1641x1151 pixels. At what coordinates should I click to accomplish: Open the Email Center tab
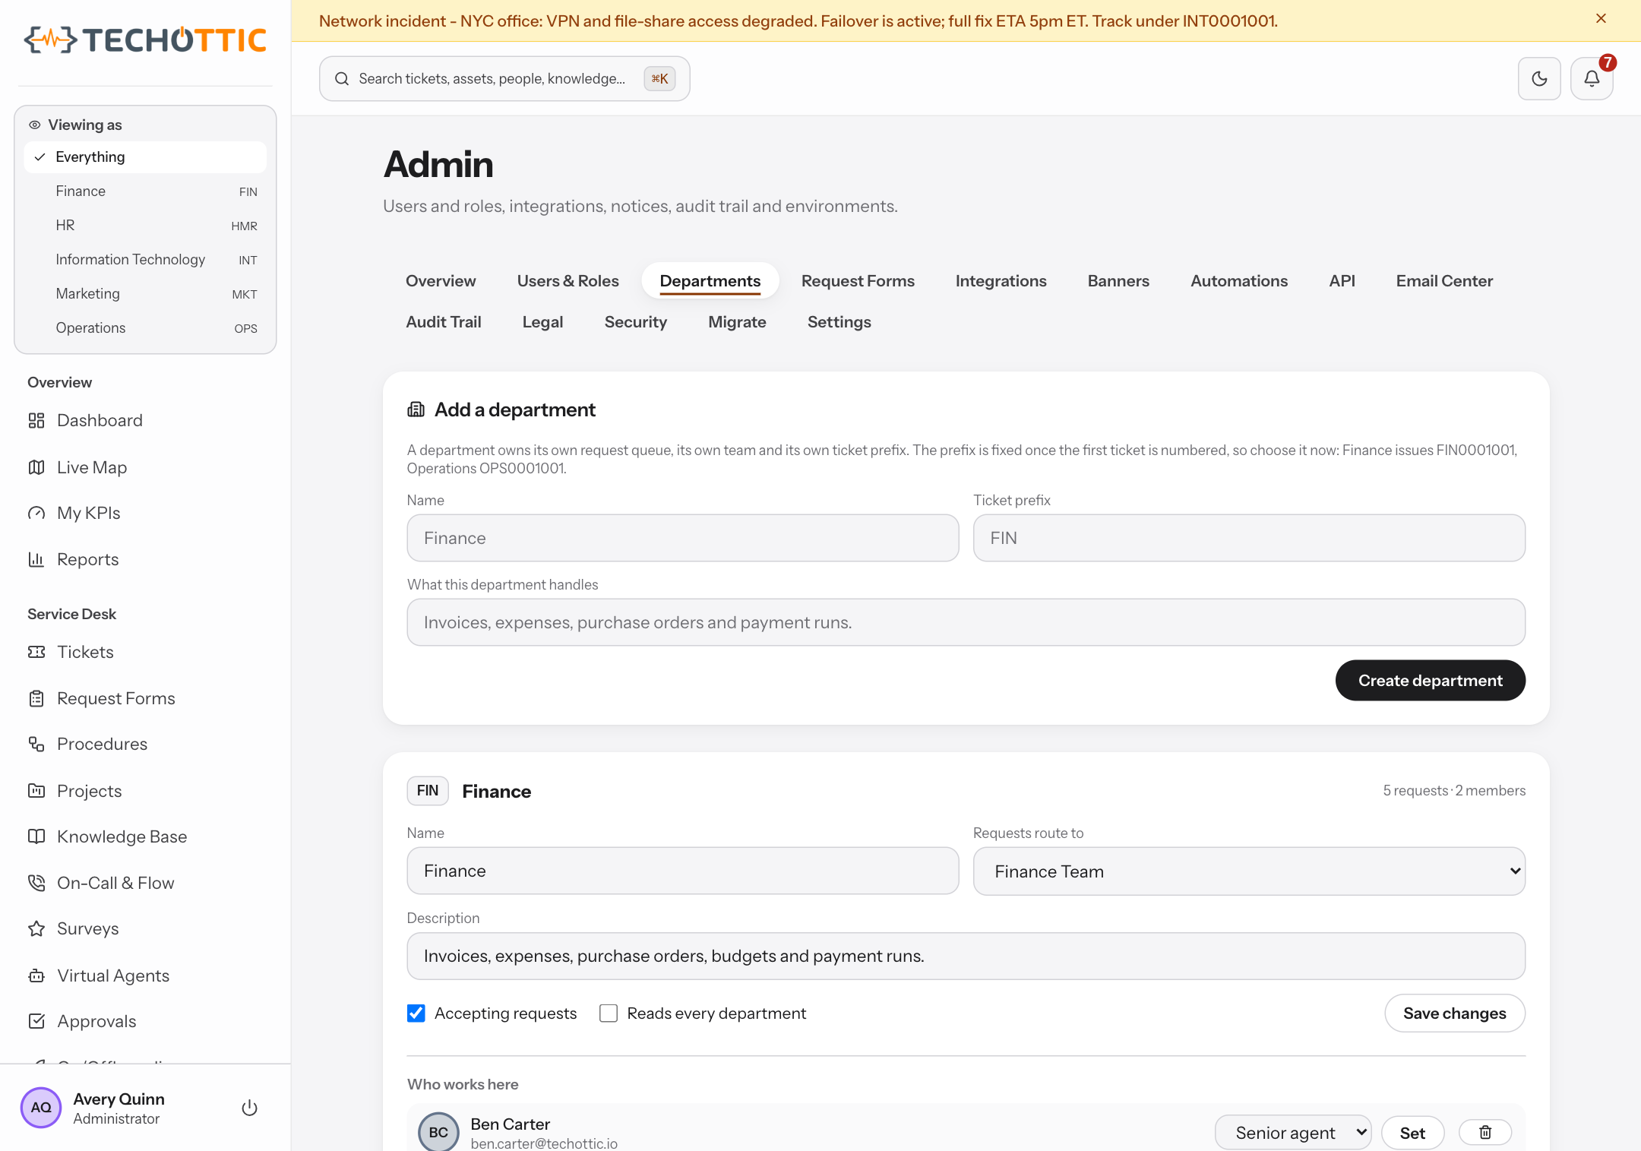pyautogui.click(x=1444, y=281)
